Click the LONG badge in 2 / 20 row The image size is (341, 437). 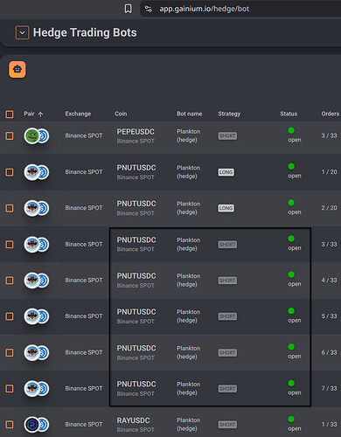click(226, 208)
